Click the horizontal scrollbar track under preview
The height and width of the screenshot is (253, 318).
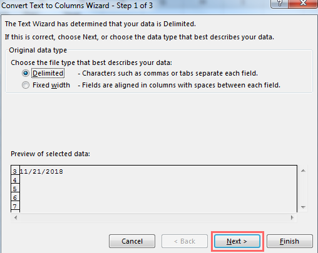(154, 217)
